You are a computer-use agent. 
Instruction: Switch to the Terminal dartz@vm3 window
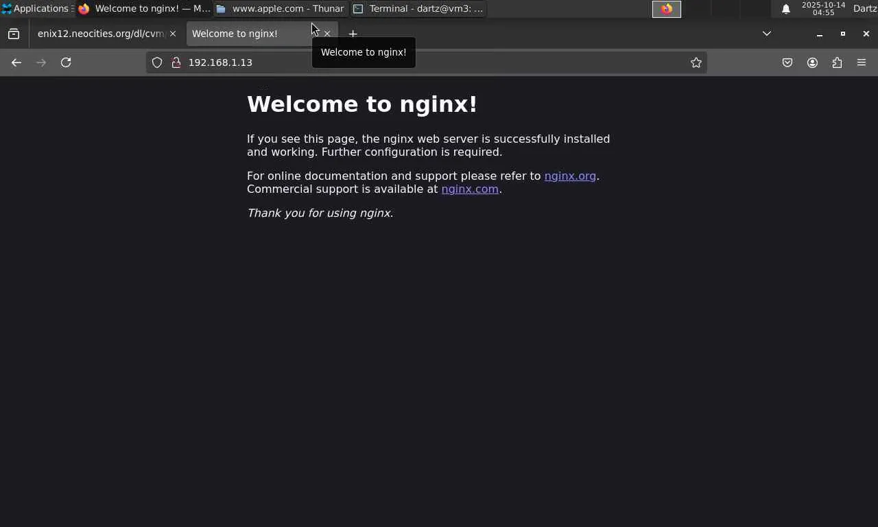point(418,9)
